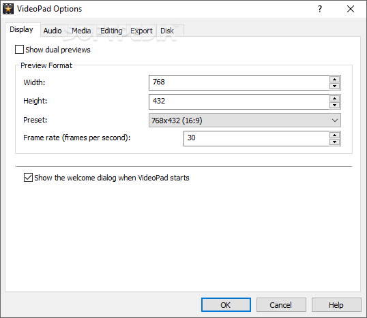Click the Cancel button
The width and height of the screenshot is (367, 318).
(x=281, y=305)
